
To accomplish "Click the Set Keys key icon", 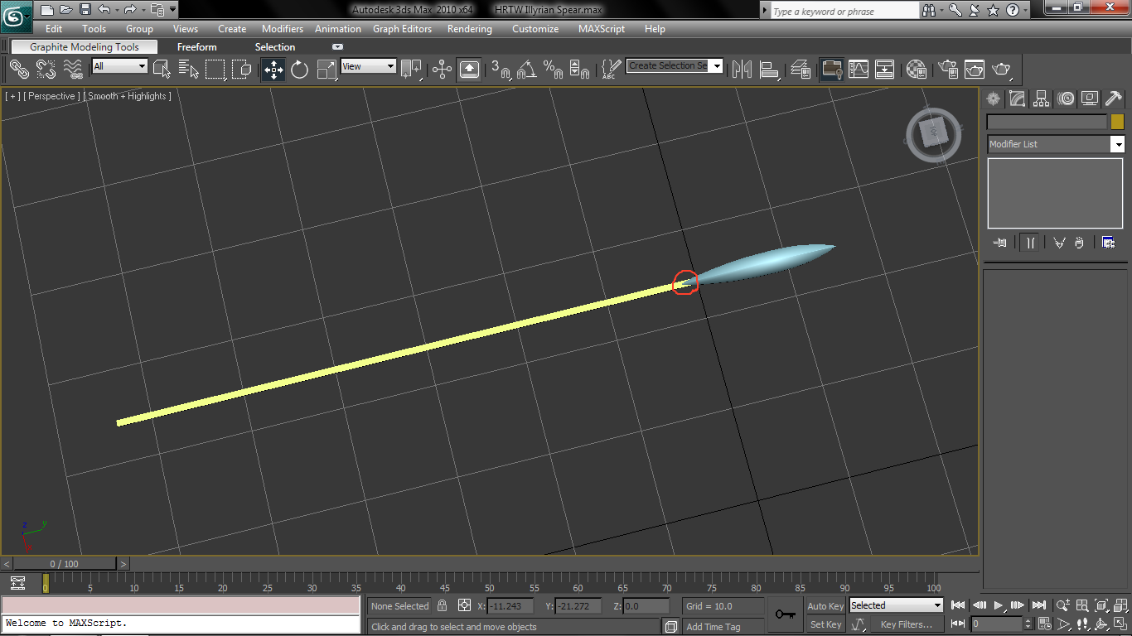I will (785, 614).
